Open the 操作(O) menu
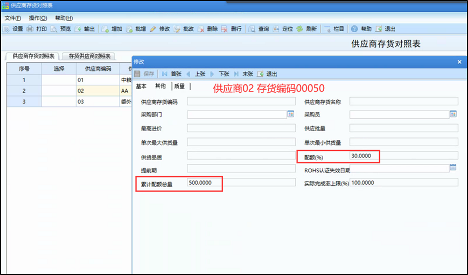 (x=38, y=18)
